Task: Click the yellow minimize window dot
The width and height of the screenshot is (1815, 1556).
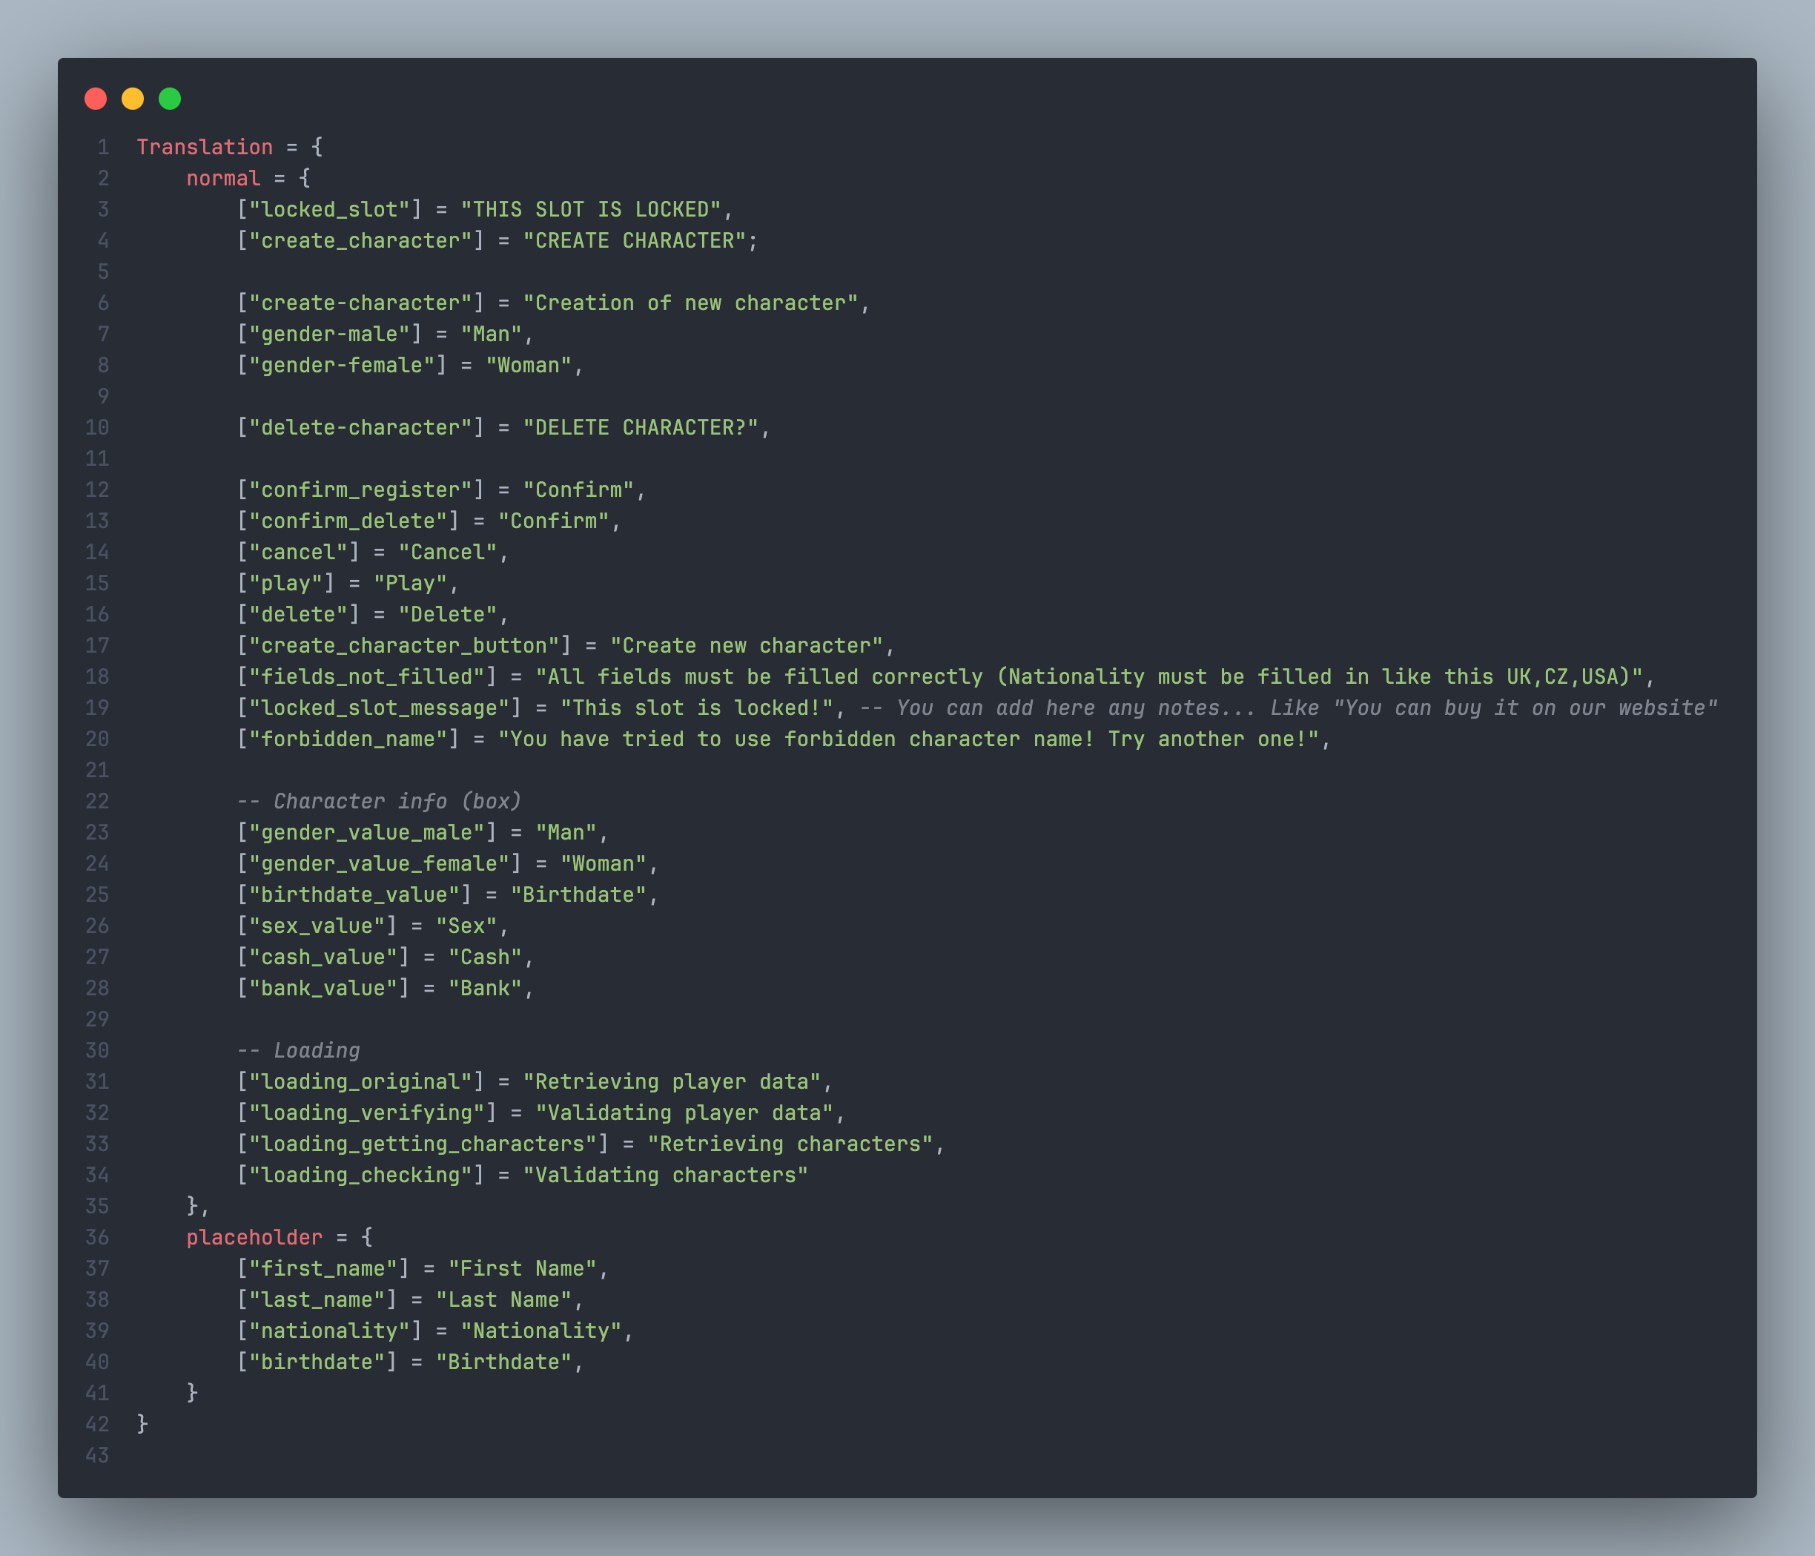Action: coord(132,99)
